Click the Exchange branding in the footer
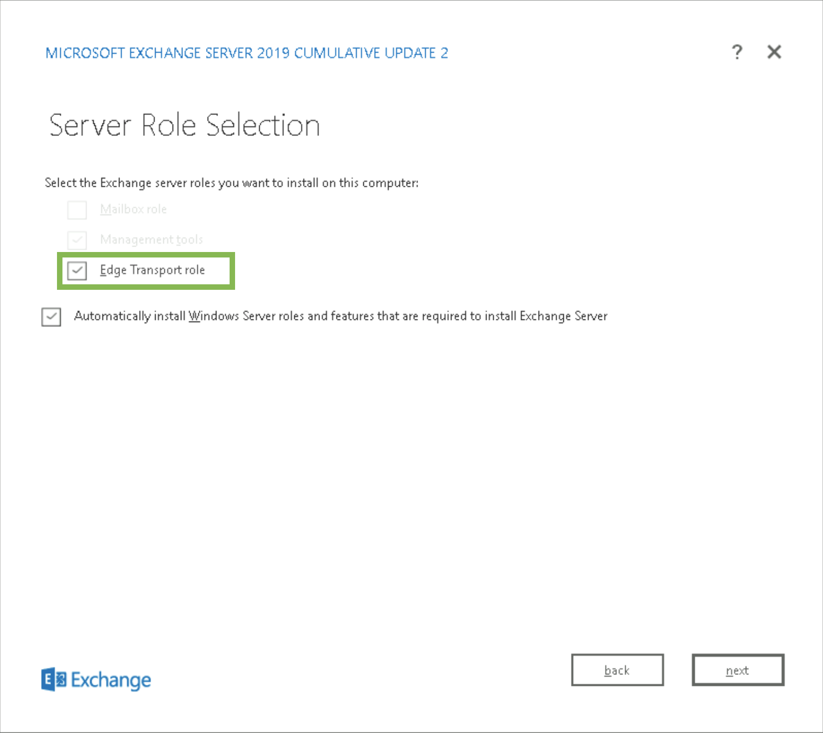This screenshot has height=733, width=823. pyautogui.click(x=96, y=680)
